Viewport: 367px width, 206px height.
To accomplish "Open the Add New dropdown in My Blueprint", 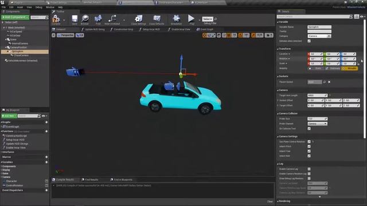I will click(x=9, y=116).
